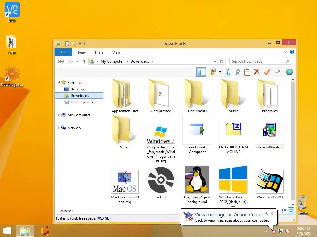This screenshot has height=237, width=317.
Task: Select the Windows95or98 image file
Action: coord(270,184)
